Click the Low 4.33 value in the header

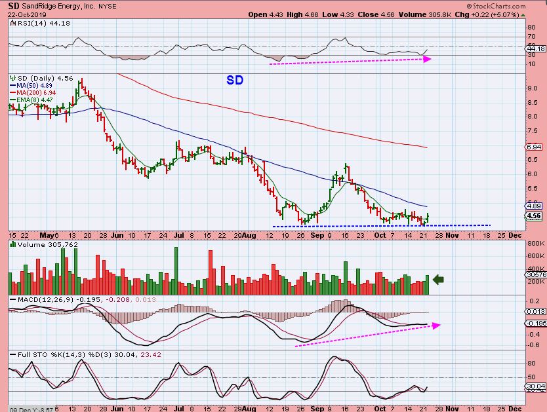(338, 14)
